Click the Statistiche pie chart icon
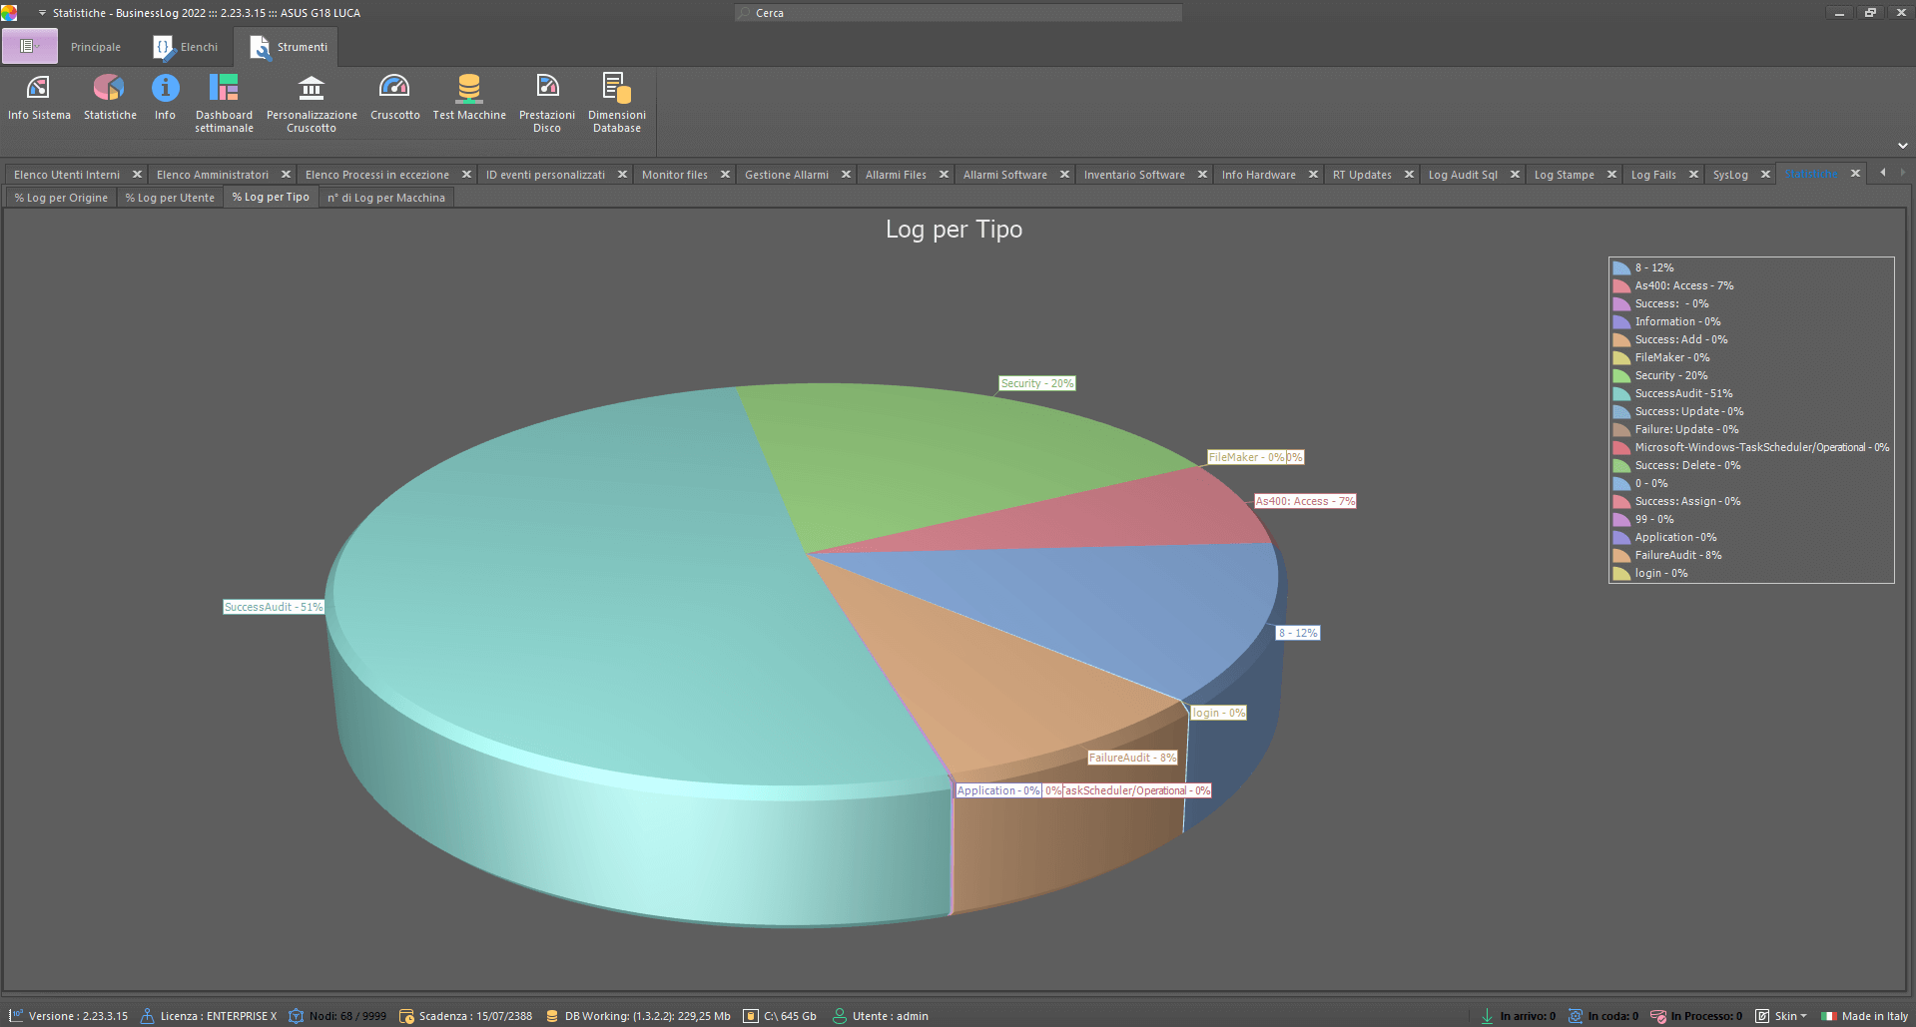Image resolution: width=1916 pixels, height=1027 pixels. (x=110, y=99)
